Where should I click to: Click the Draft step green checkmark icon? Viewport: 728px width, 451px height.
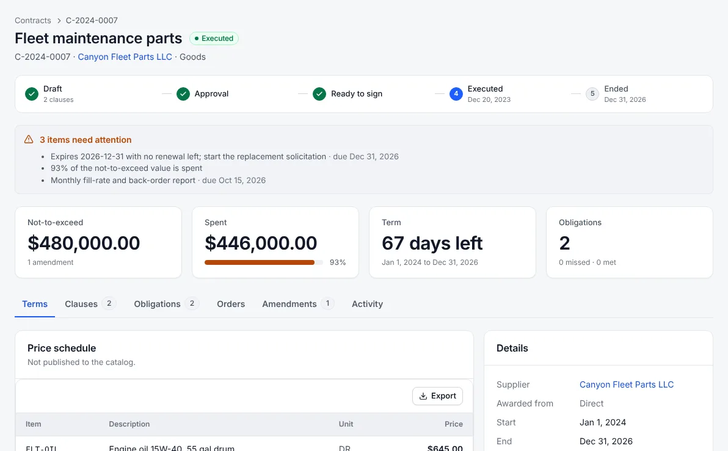point(32,94)
